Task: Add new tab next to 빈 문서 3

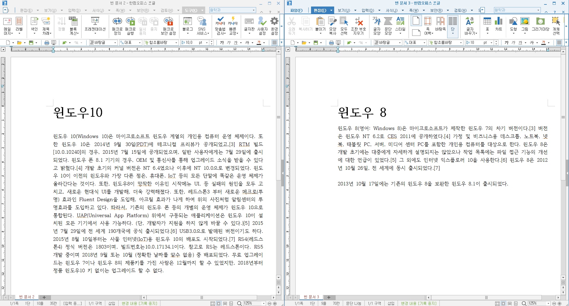Action: (x=329, y=297)
